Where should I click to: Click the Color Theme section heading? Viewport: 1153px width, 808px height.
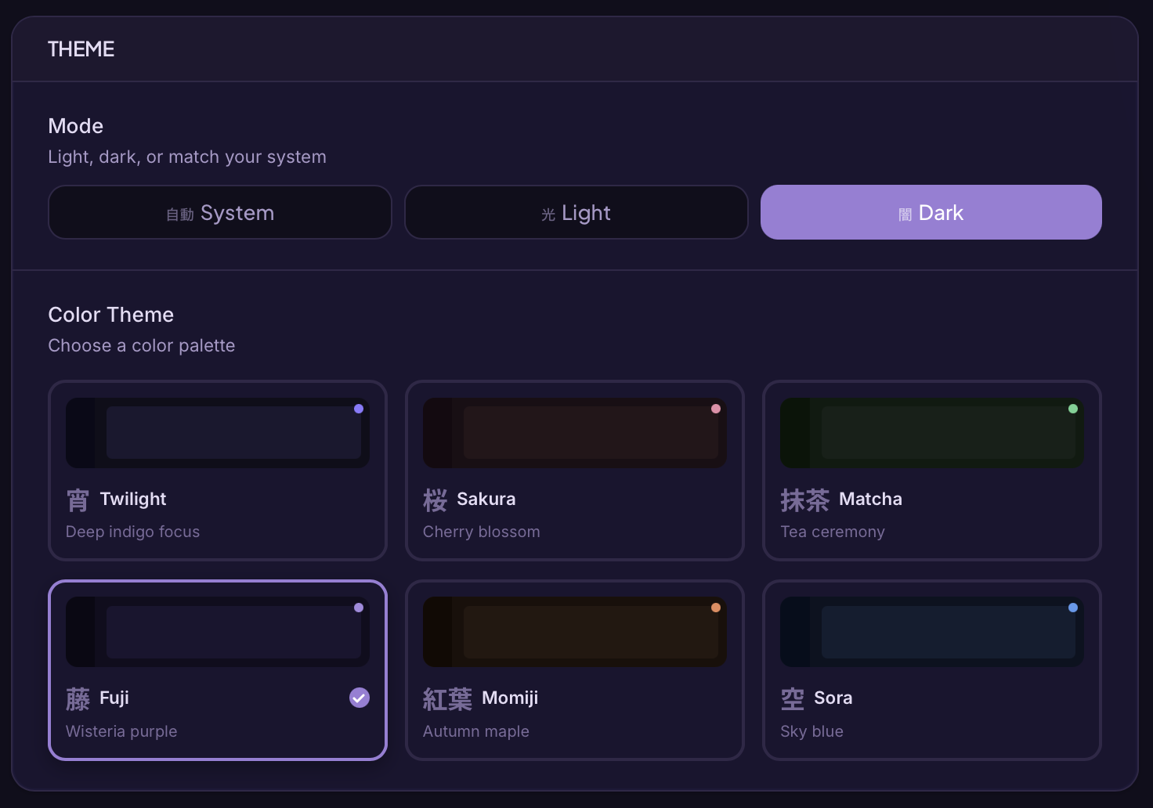(x=111, y=315)
